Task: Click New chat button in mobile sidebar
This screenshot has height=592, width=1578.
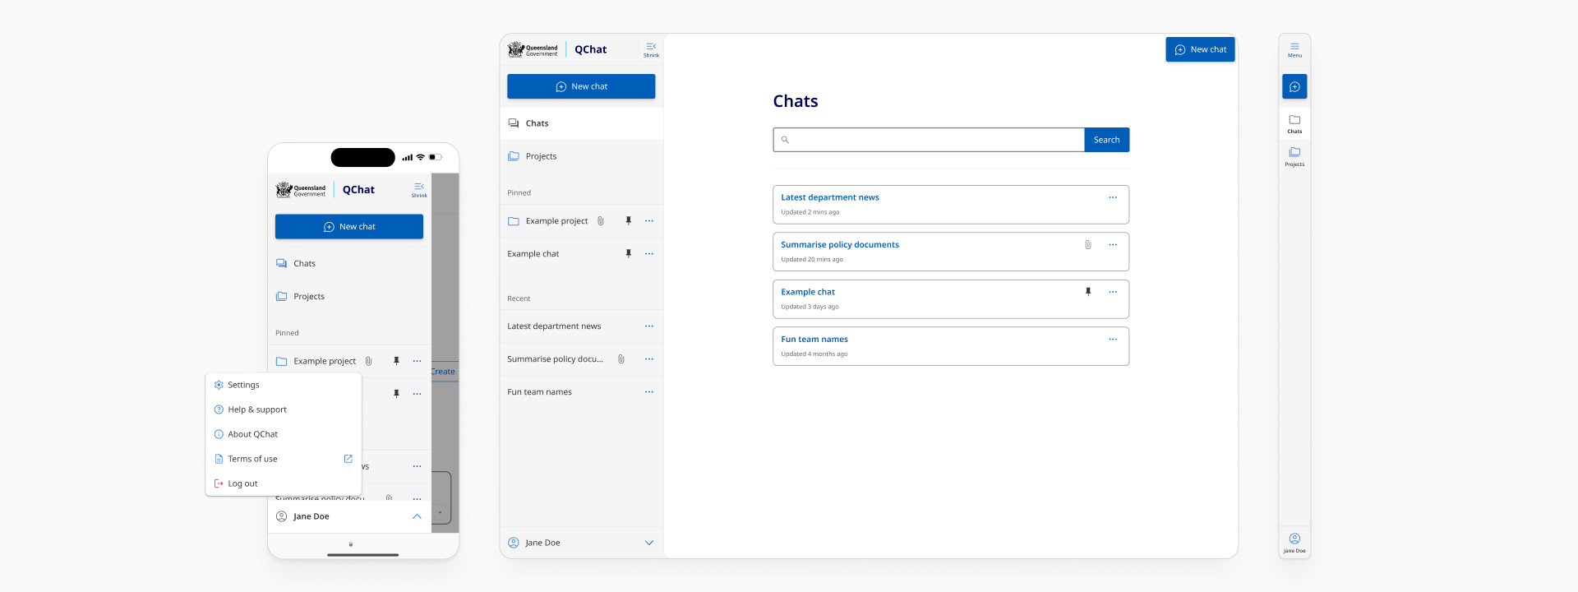Action: click(349, 227)
